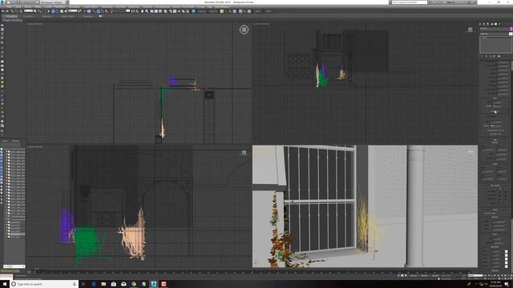The height and width of the screenshot is (288, 513).
Task: Activate the Select and Move tool
Action: (53, 11)
